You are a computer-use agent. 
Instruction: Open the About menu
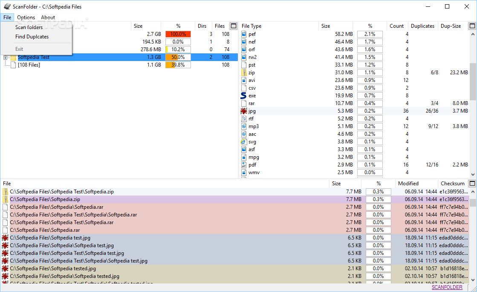coord(48,18)
